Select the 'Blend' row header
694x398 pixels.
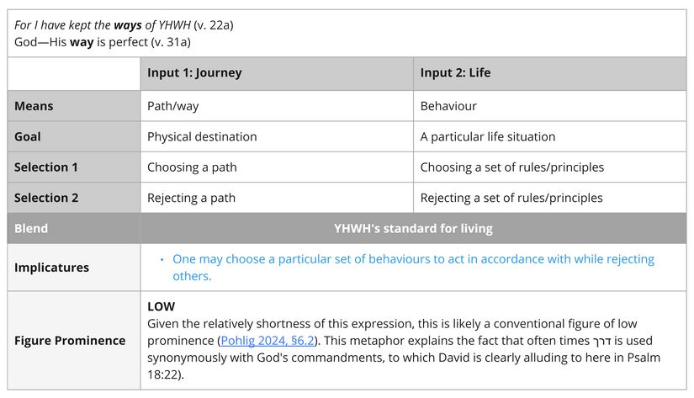(x=31, y=228)
